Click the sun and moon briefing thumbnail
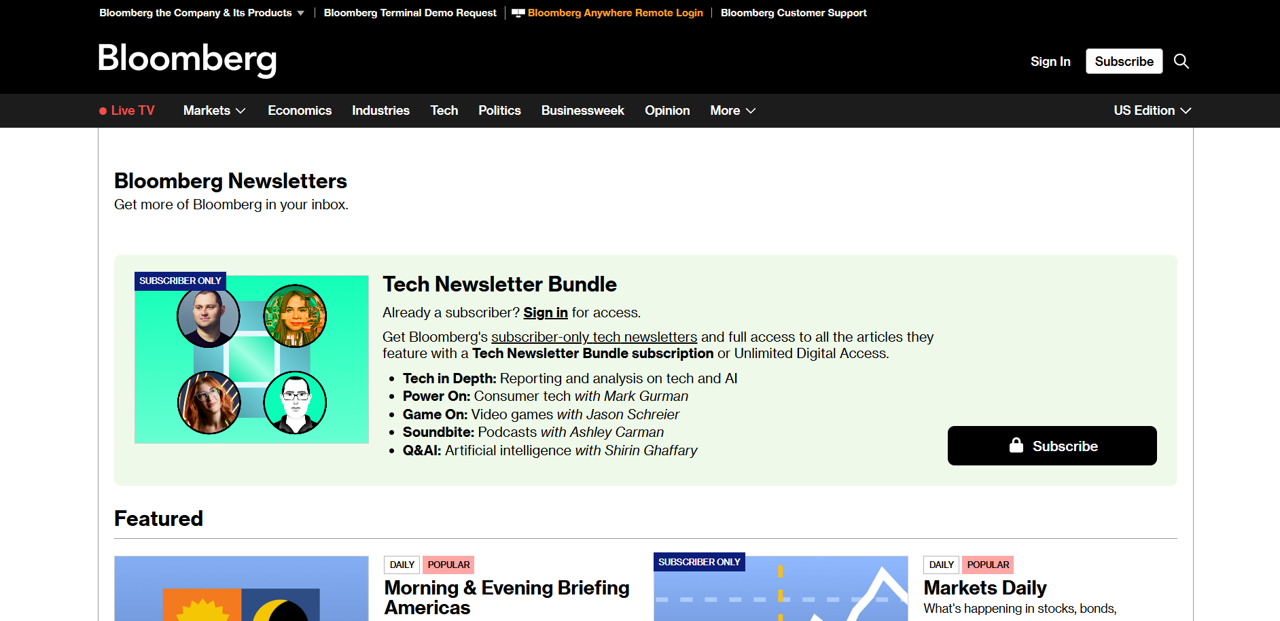This screenshot has width=1280, height=621. coord(241,588)
